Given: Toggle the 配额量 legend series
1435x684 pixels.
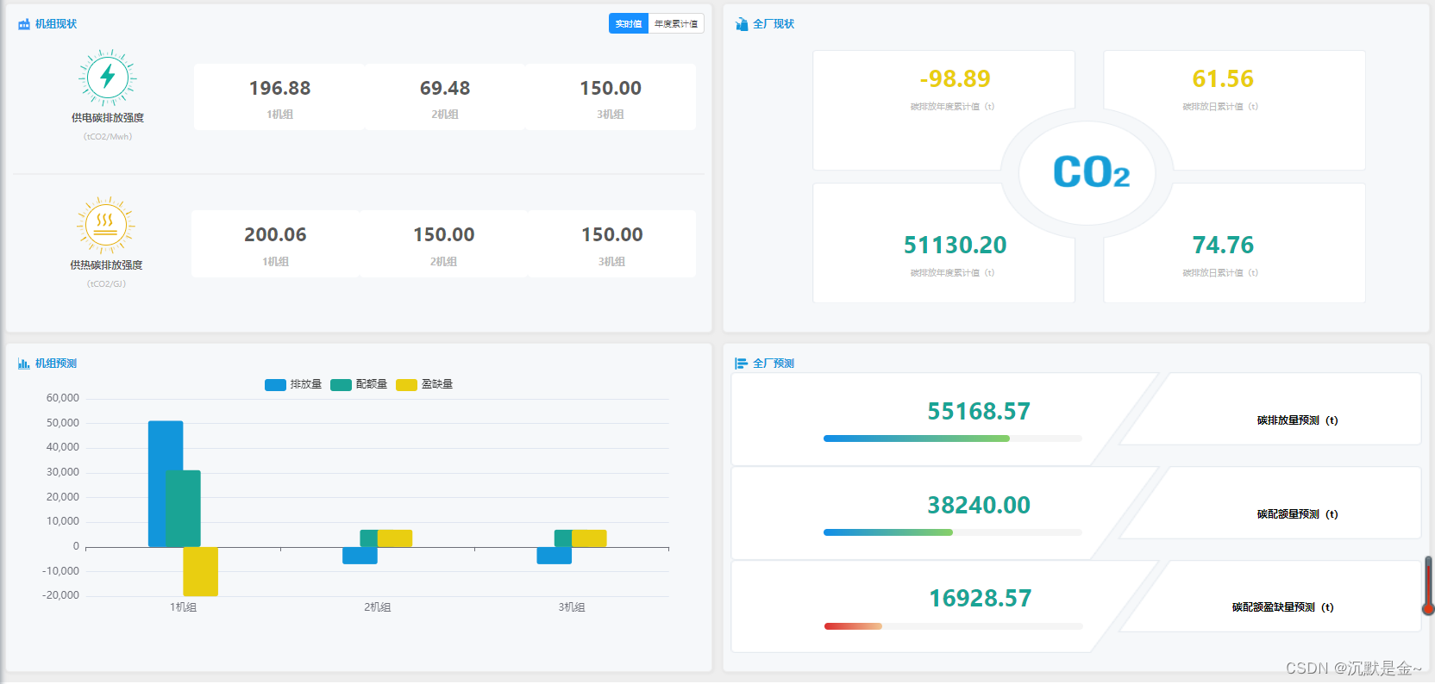Looking at the screenshot, I should pyautogui.click(x=359, y=384).
